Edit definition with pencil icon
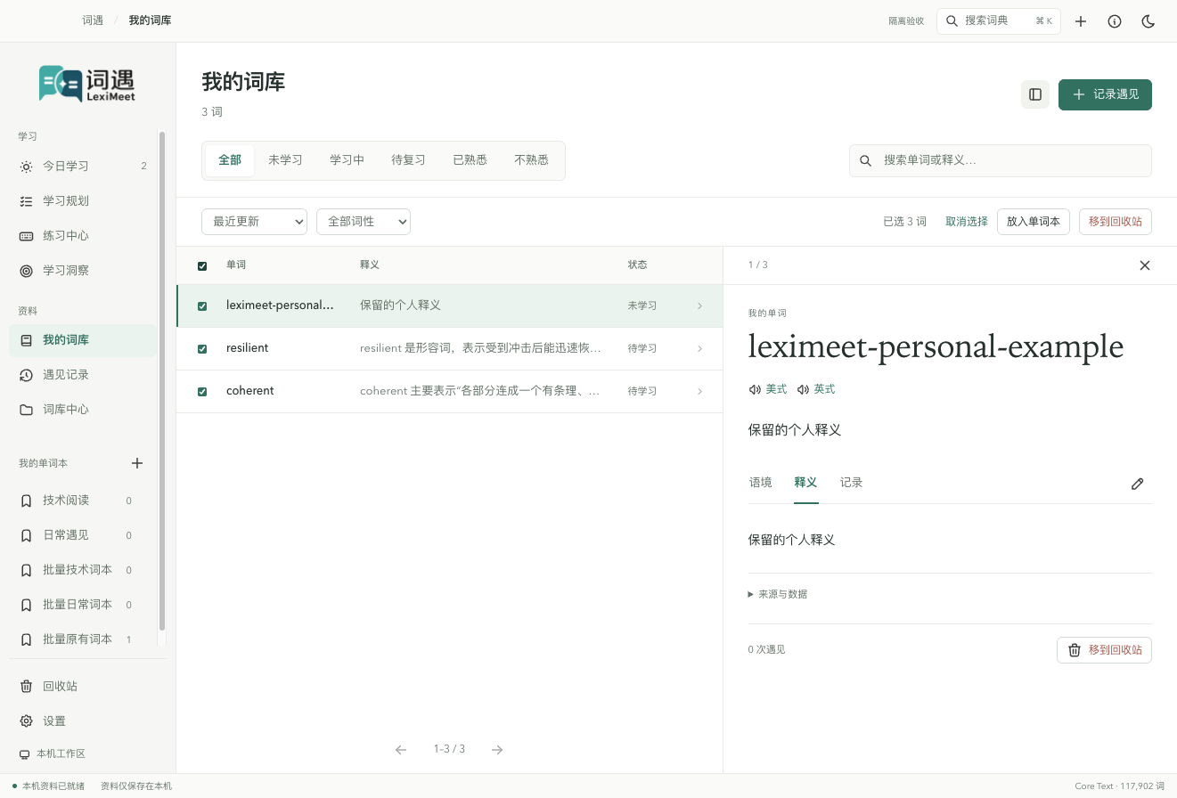 point(1137,484)
